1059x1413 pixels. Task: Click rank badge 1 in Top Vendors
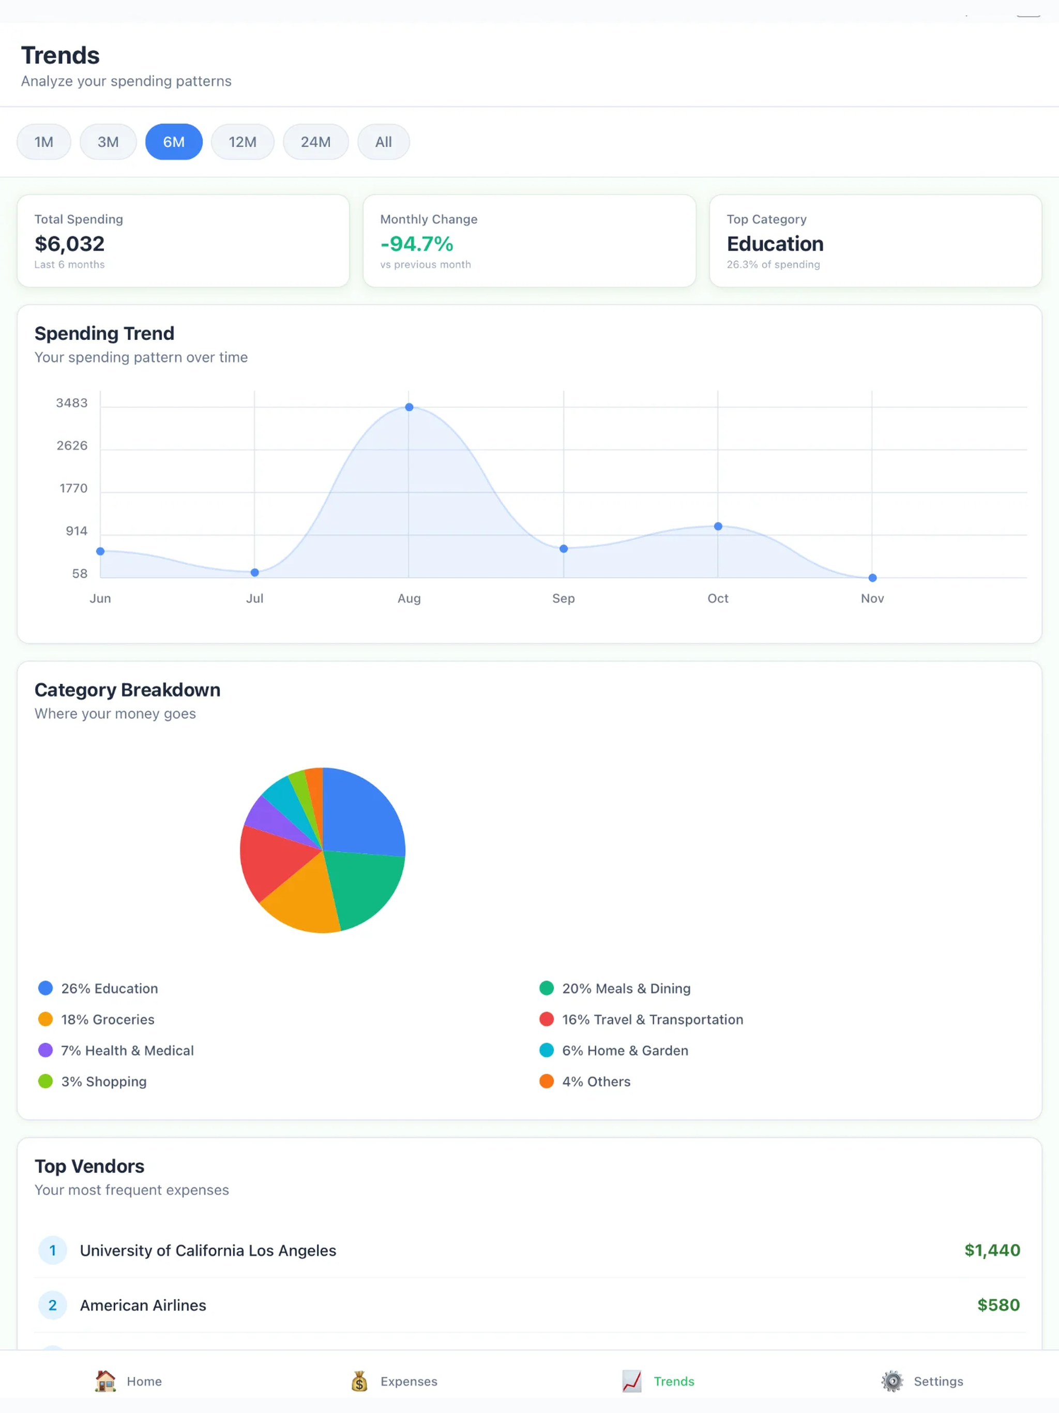[52, 1250]
